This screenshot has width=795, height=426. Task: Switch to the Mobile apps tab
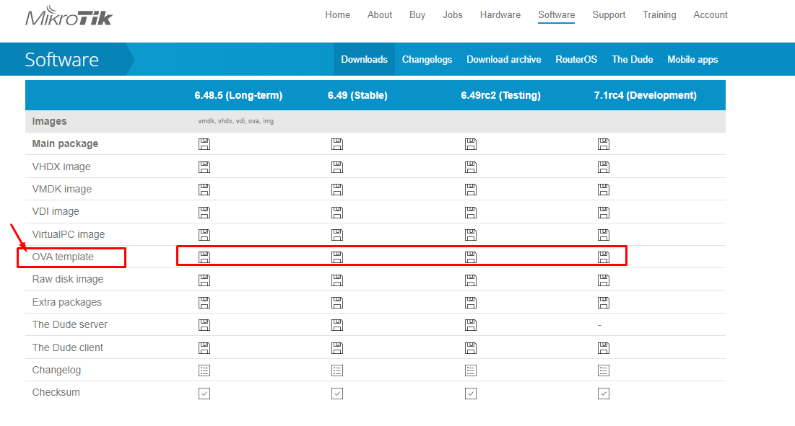pos(692,59)
